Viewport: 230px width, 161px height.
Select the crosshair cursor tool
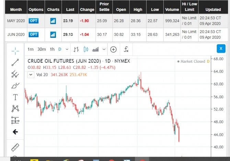point(15,51)
